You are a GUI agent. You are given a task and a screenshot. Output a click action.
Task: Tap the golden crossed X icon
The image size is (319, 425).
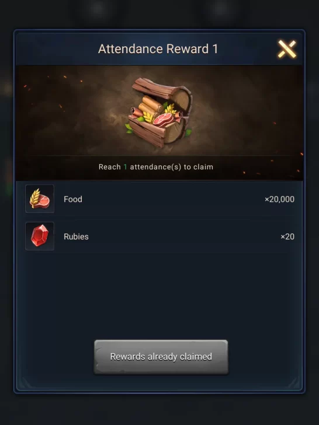pyautogui.click(x=287, y=49)
